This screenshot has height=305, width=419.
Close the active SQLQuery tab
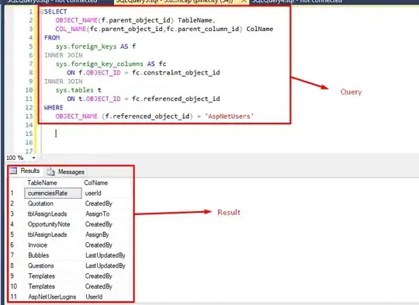244,2
